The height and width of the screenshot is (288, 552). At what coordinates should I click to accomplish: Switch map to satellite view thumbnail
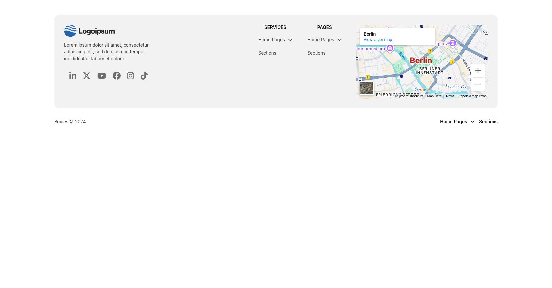point(367,88)
